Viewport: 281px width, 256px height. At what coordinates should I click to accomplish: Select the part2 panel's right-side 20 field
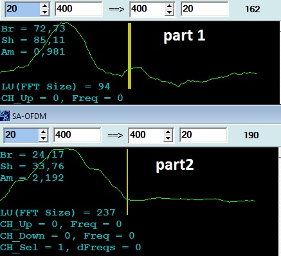[203, 135]
